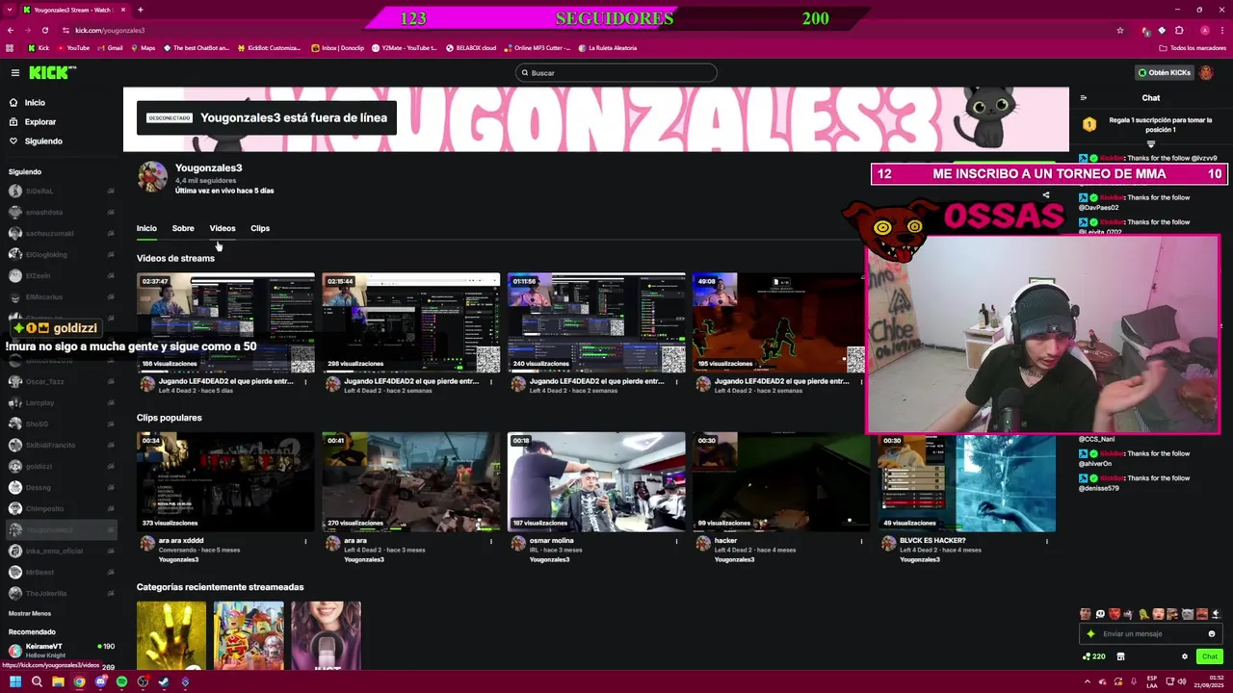Open options menu for 'hacker' clip
The height and width of the screenshot is (693, 1233).
(x=861, y=542)
